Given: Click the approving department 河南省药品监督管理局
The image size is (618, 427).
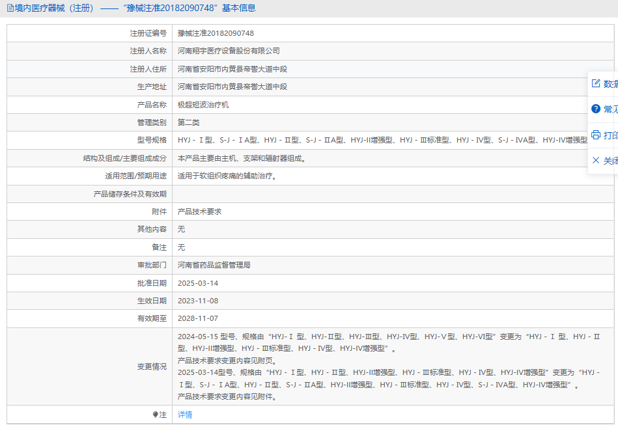Looking at the screenshot, I should [x=214, y=265].
